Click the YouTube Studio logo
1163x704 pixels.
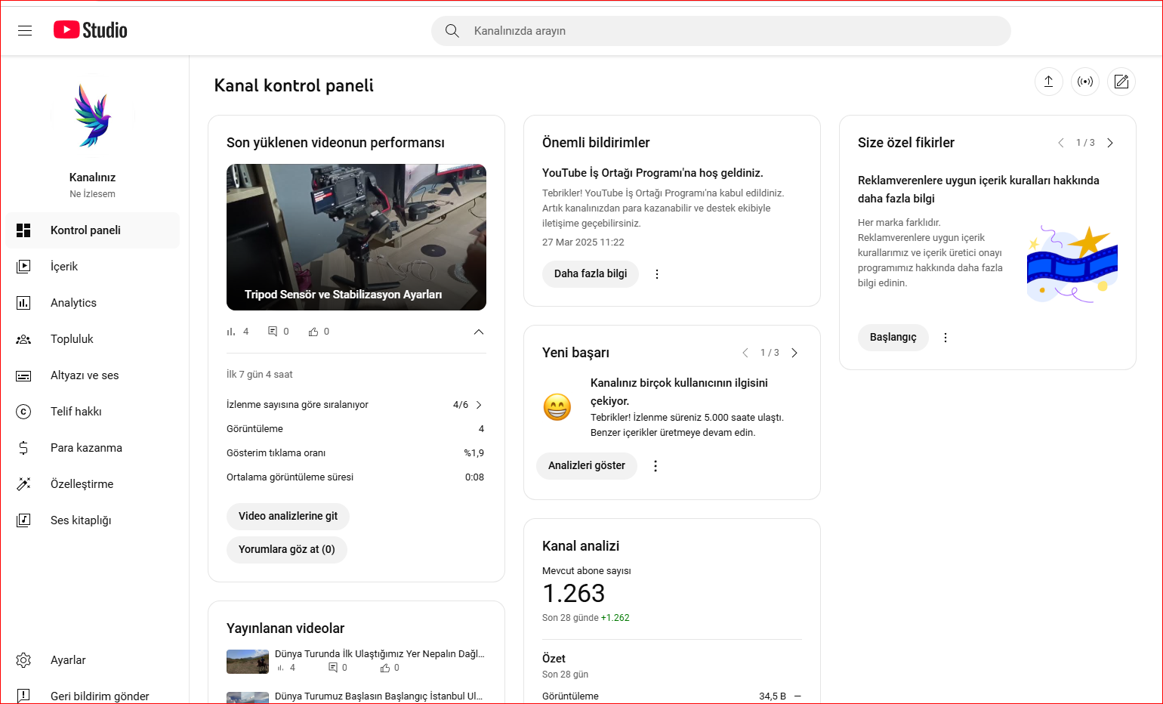[91, 30]
